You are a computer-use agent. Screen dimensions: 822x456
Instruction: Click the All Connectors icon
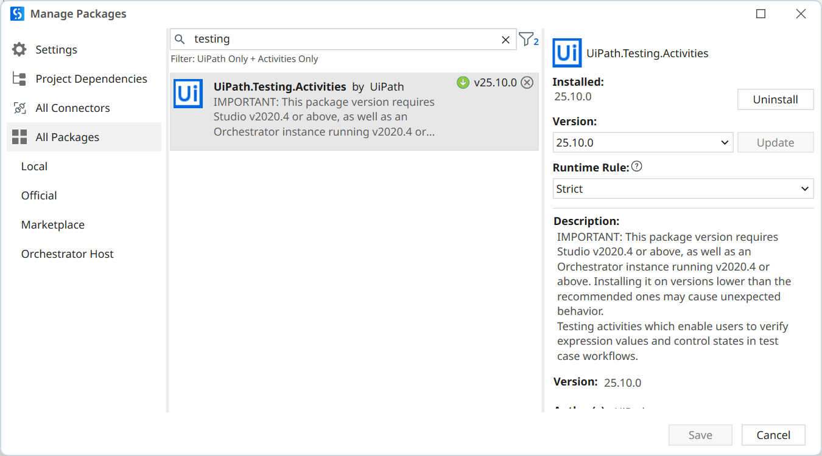click(x=19, y=108)
